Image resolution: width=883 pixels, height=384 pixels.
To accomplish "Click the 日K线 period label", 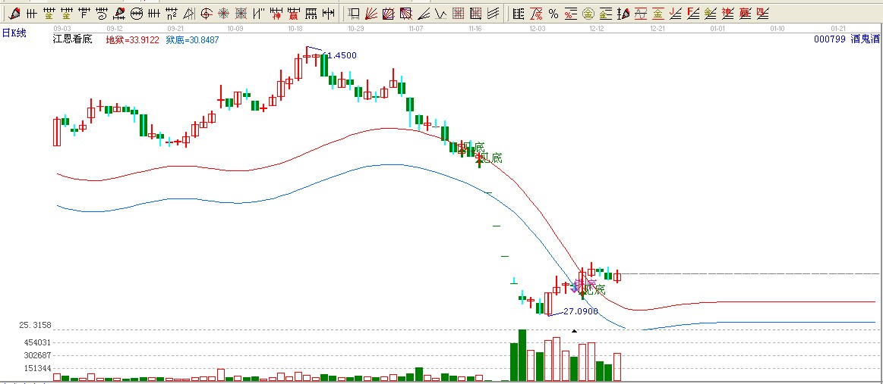I will [x=14, y=33].
